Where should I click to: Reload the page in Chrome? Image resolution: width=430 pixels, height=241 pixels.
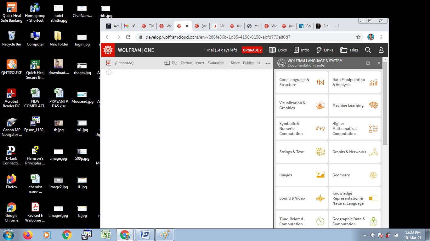coord(128,37)
